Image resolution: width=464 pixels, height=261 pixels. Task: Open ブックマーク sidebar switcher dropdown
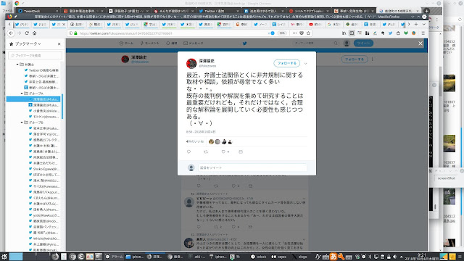(27, 43)
